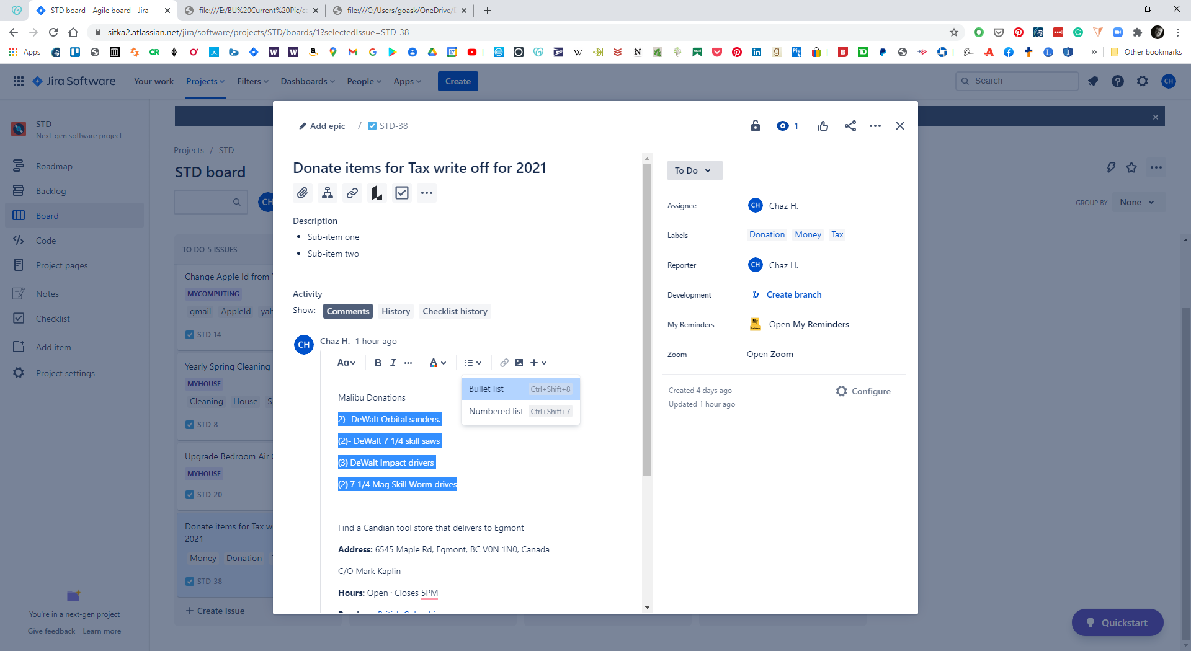1191x651 pixels.
Task: Open the text color picker
Action: click(438, 363)
